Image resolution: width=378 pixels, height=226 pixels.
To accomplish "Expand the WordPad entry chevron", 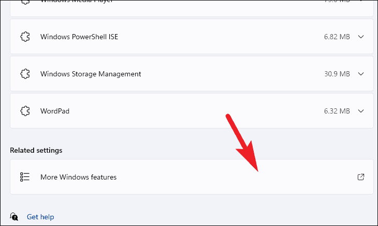I will point(360,111).
